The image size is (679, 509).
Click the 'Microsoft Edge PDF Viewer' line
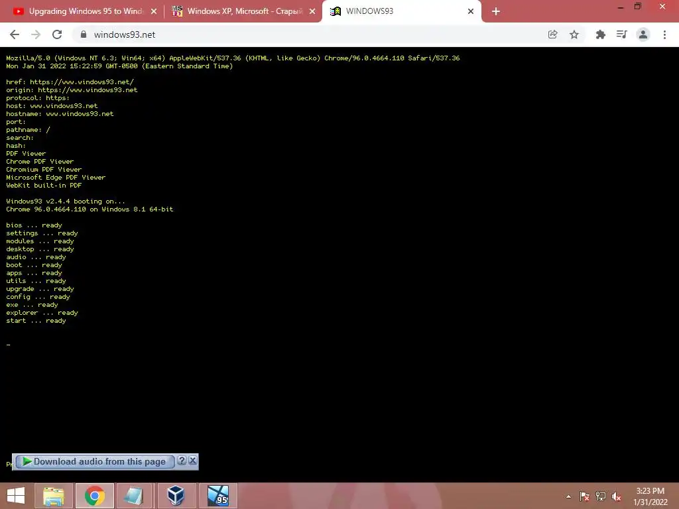[56, 178]
